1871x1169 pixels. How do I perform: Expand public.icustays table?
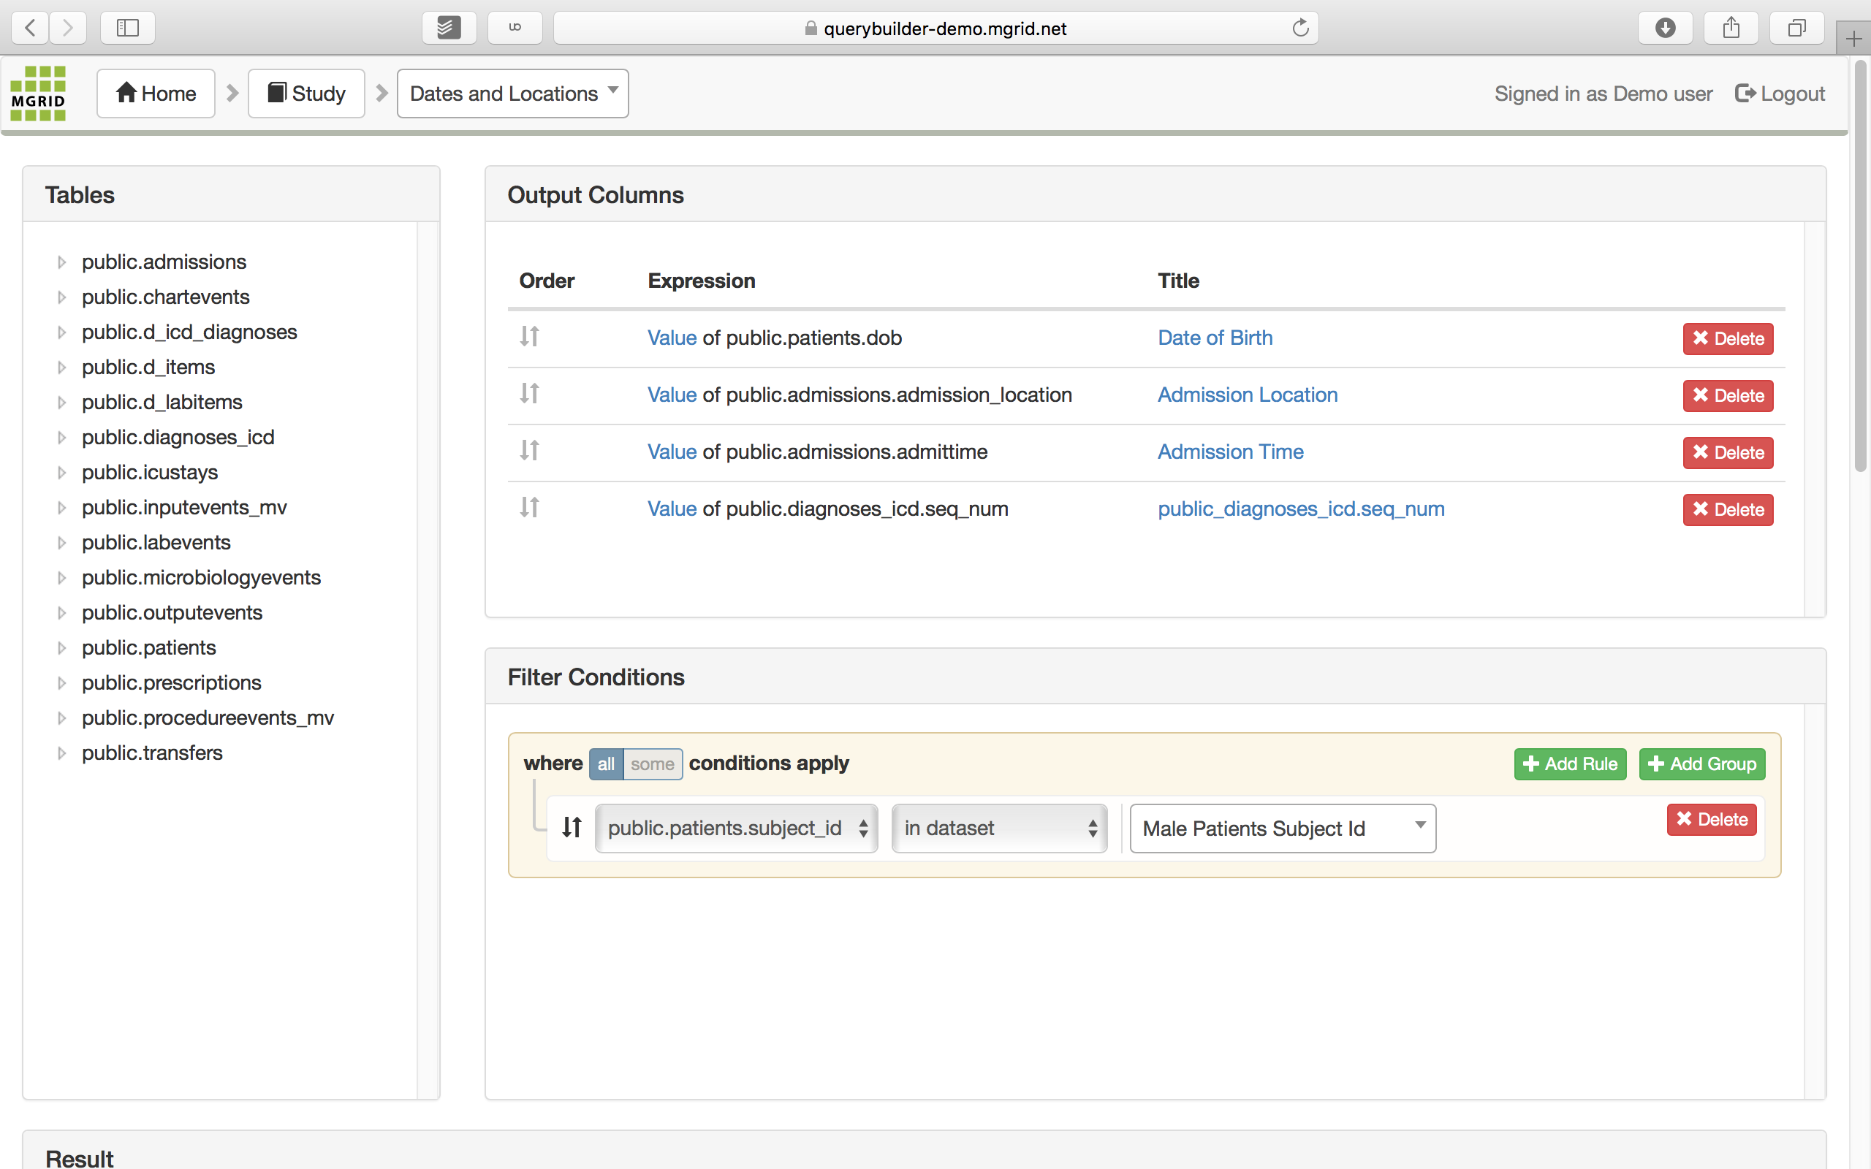(x=62, y=473)
